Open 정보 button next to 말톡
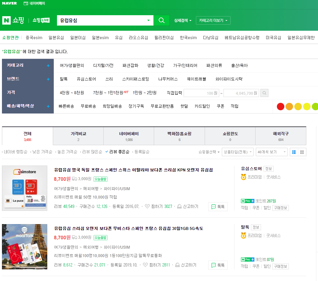318x281 pixels. pyautogui.click(x=256, y=227)
